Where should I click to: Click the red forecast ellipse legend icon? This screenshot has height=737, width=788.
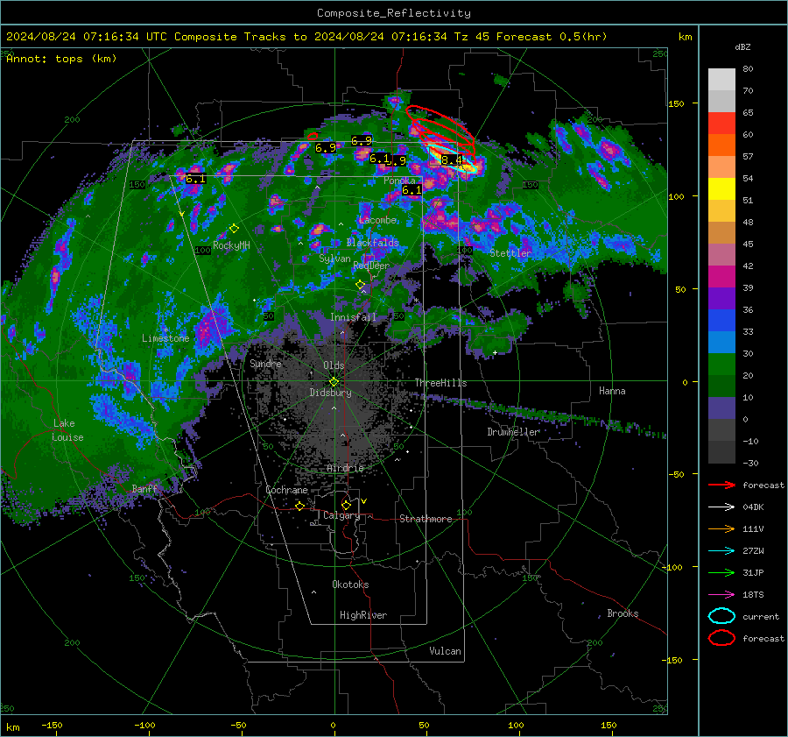pyautogui.click(x=721, y=638)
